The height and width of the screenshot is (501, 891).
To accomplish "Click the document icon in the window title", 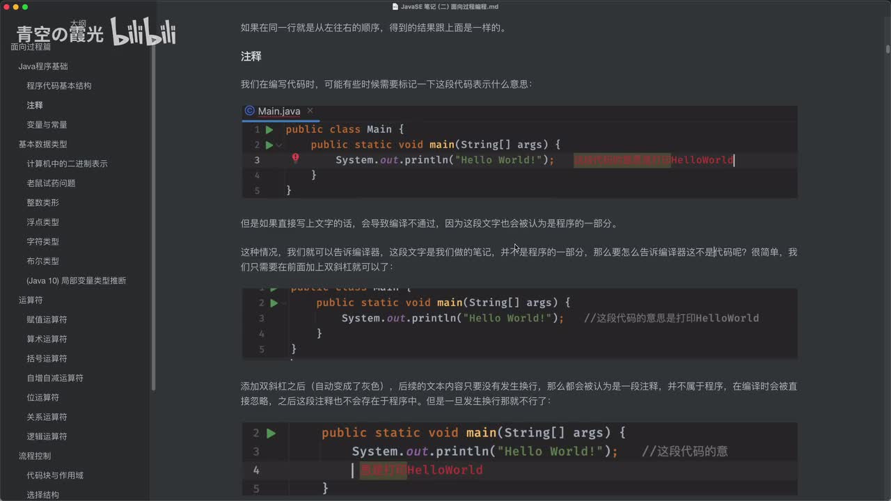I will (x=395, y=6).
